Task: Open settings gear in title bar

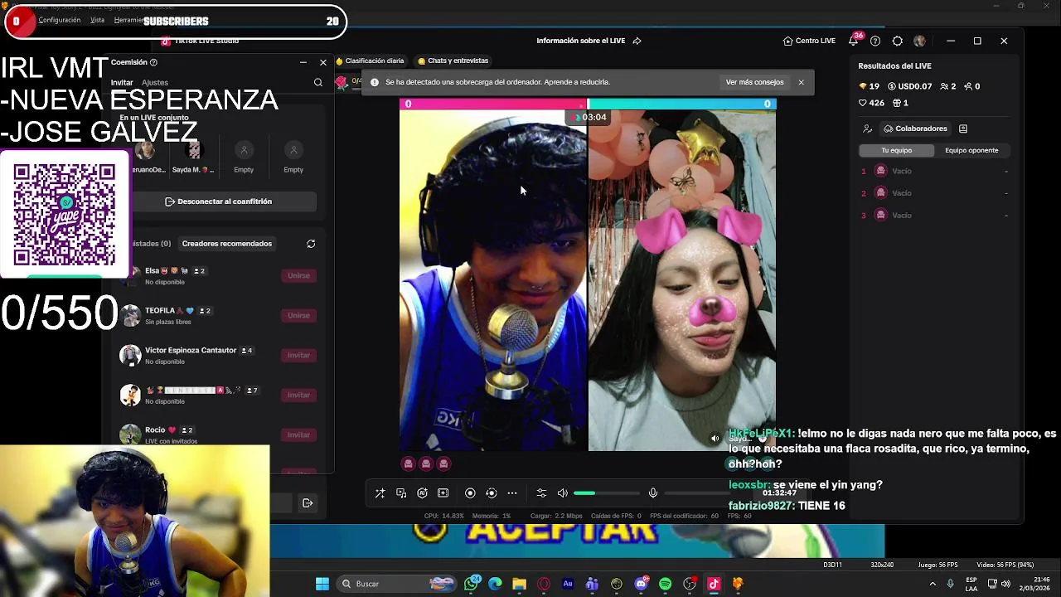Action: [x=898, y=41]
